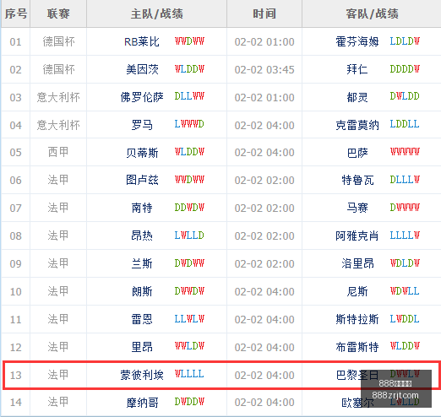The height and width of the screenshot is (417, 441).
Task: Click the 02-02 04:00 time for 蒙彼利埃
Action: pos(264,376)
